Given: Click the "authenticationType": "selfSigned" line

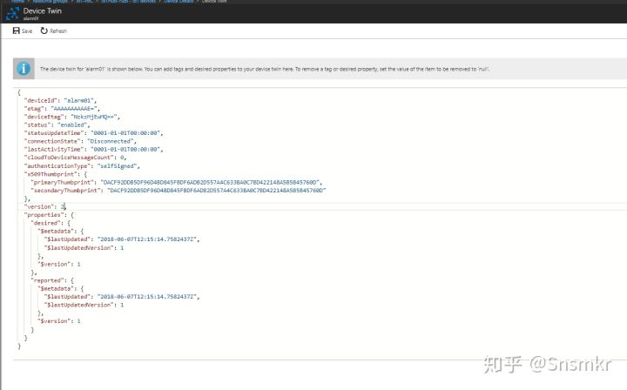Looking at the screenshot, I should (82, 165).
